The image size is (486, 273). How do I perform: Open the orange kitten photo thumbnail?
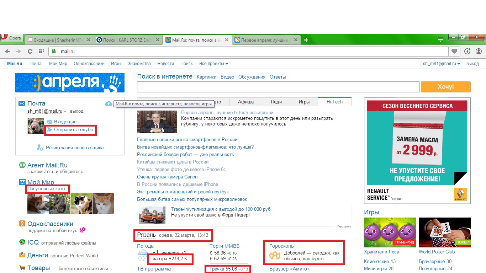(103, 203)
